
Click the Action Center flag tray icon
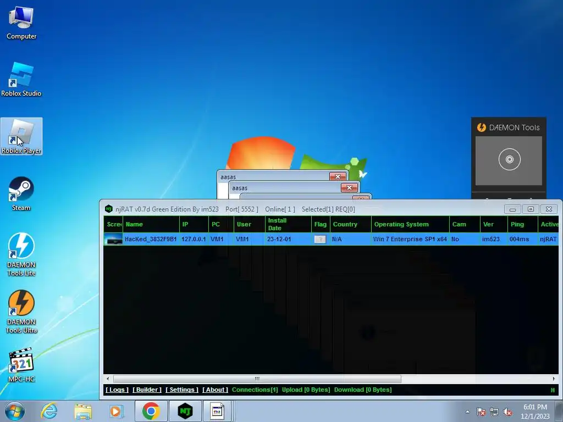click(x=481, y=412)
